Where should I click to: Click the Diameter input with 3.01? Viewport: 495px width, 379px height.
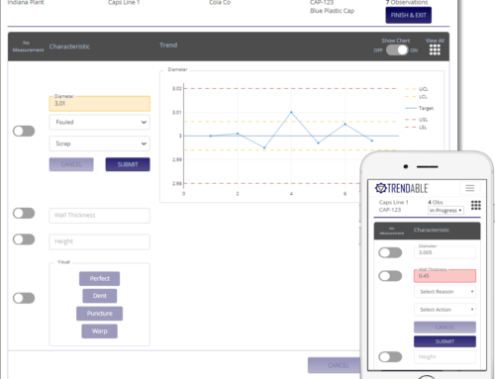point(100,104)
